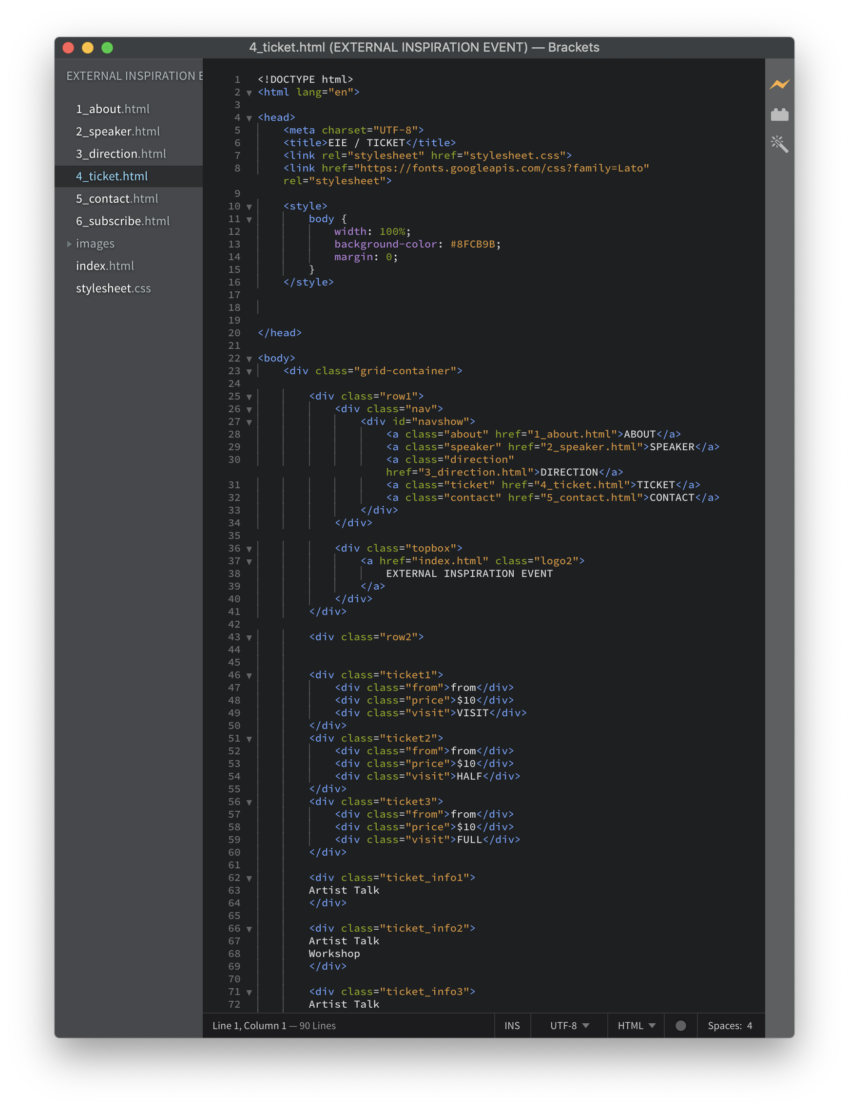
Task: Expand the images folder
Action: click(x=69, y=244)
